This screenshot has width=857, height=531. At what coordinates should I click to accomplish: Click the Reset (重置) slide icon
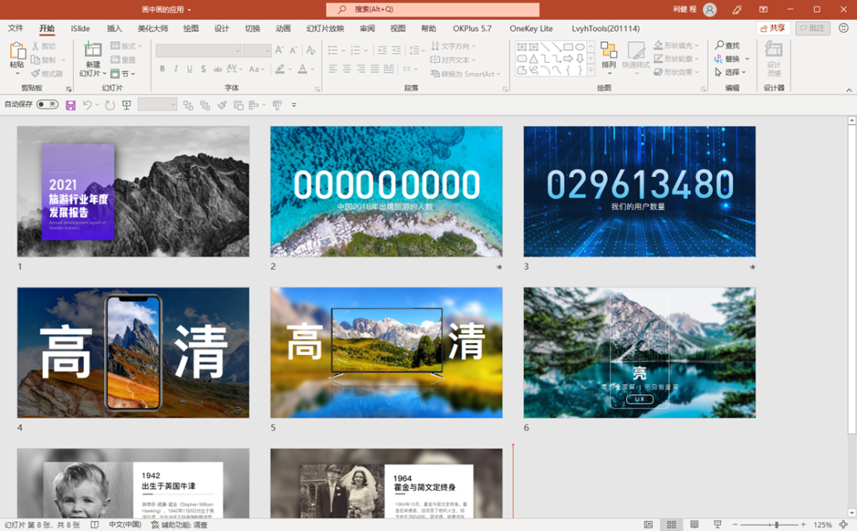[x=115, y=60]
